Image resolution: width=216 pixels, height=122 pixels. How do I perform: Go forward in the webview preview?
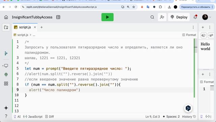[x=211, y=35]
